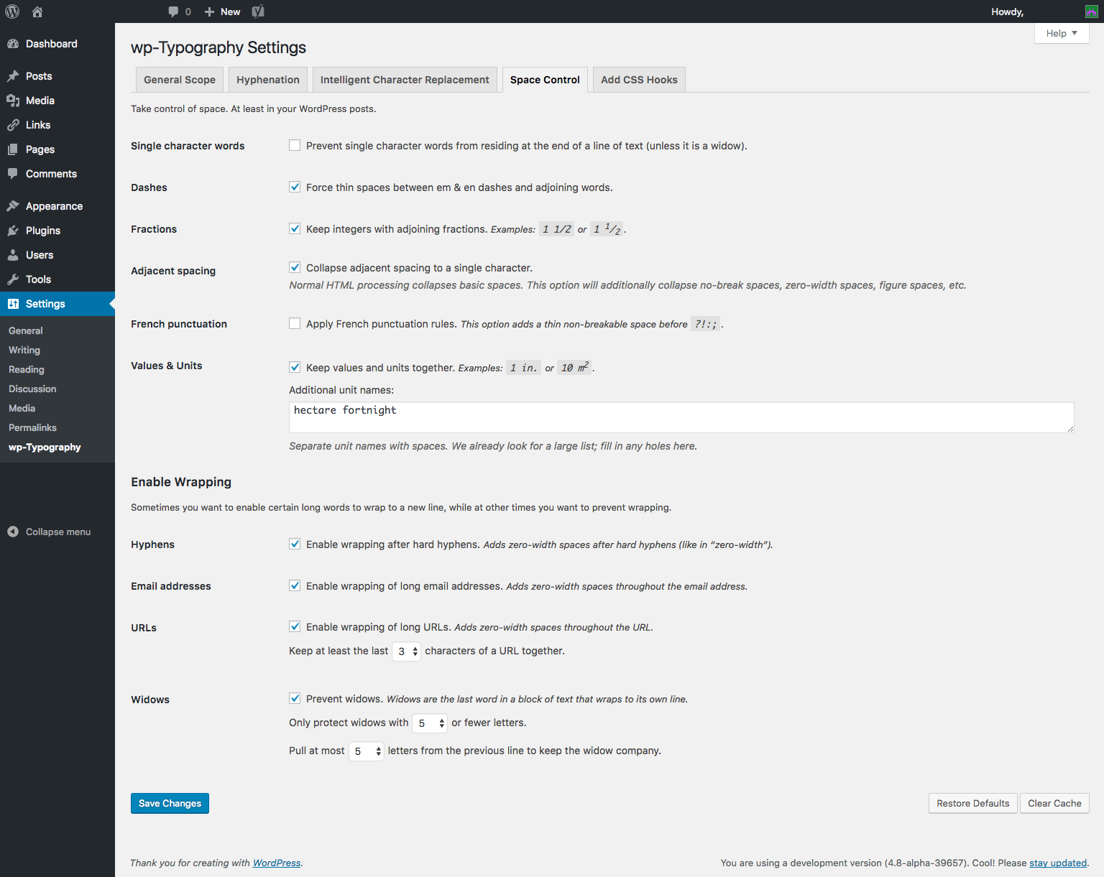Uncheck the Prevent widows checkbox
1104x877 pixels.
(x=295, y=698)
